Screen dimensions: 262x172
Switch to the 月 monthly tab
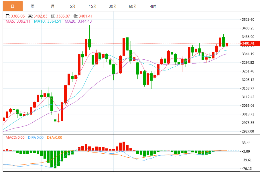53,6
